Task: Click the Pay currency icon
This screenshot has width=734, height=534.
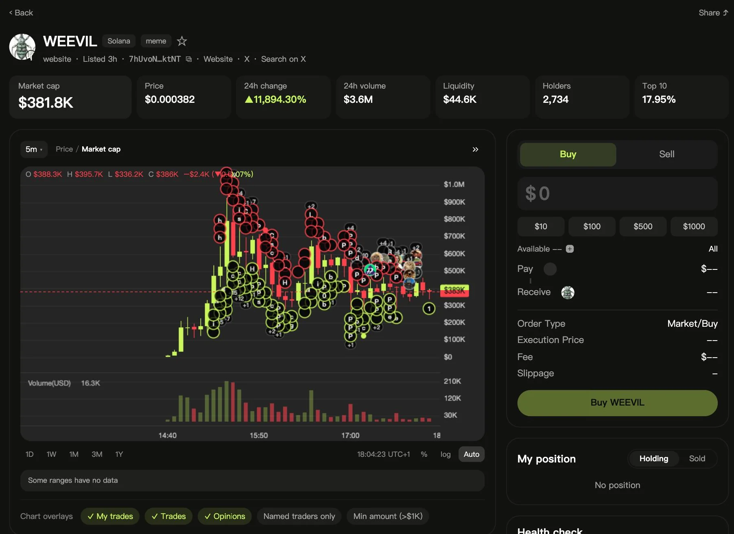Action: point(550,269)
